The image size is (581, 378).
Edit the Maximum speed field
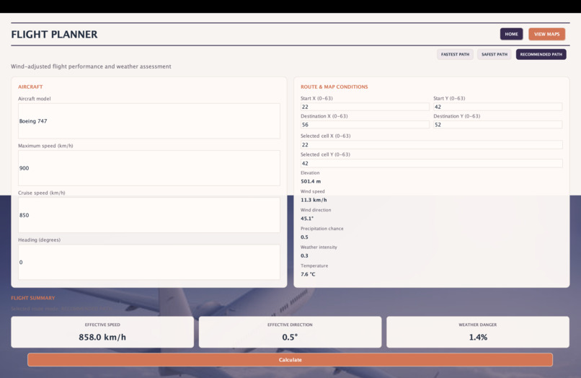[x=149, y=168]
